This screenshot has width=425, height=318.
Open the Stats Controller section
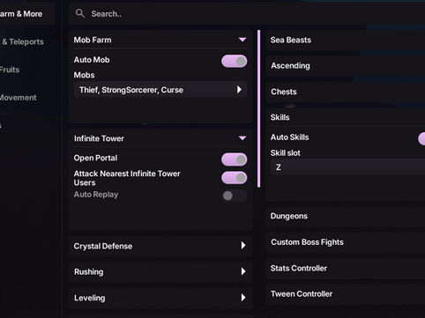click(x=346, y=268)
